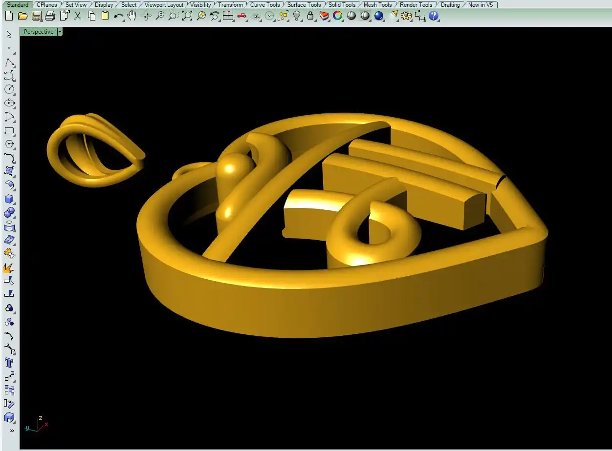612x451 pixels.
Task: Activate the Pan hand tool
Action: (x=132, y=16)
